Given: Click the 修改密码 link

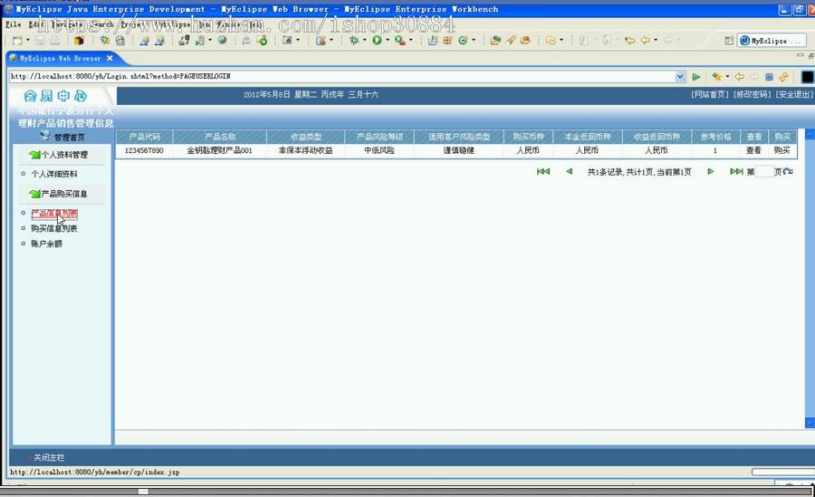Looking at the screenshot, I should coord(753,95).
